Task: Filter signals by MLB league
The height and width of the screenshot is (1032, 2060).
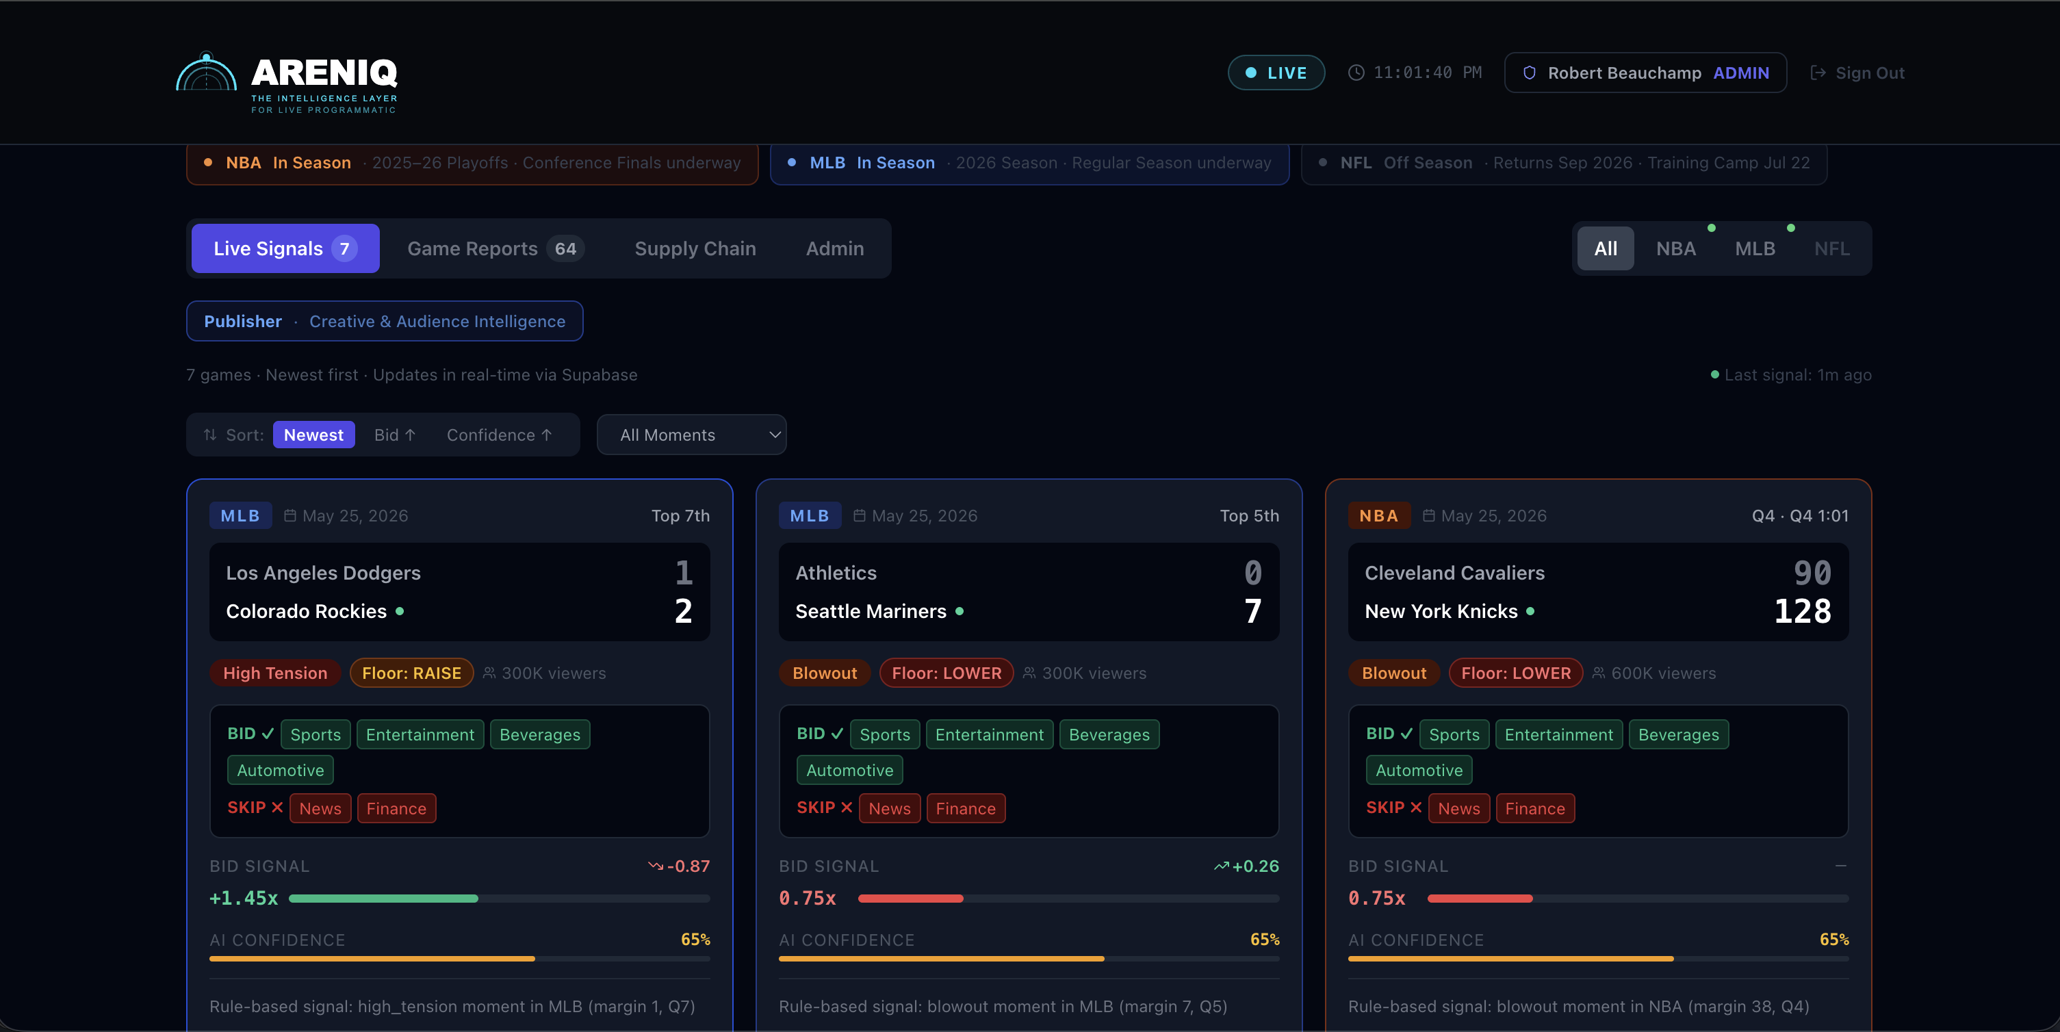Action: coord(1755,248)
